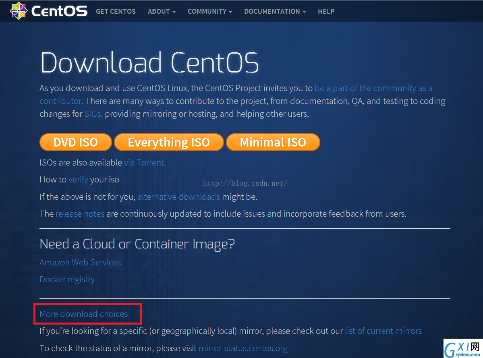The width and height of the screenshot is (483, 358).
Task: Visit the mirror-status.centos.org link
Action: (243, 348)
